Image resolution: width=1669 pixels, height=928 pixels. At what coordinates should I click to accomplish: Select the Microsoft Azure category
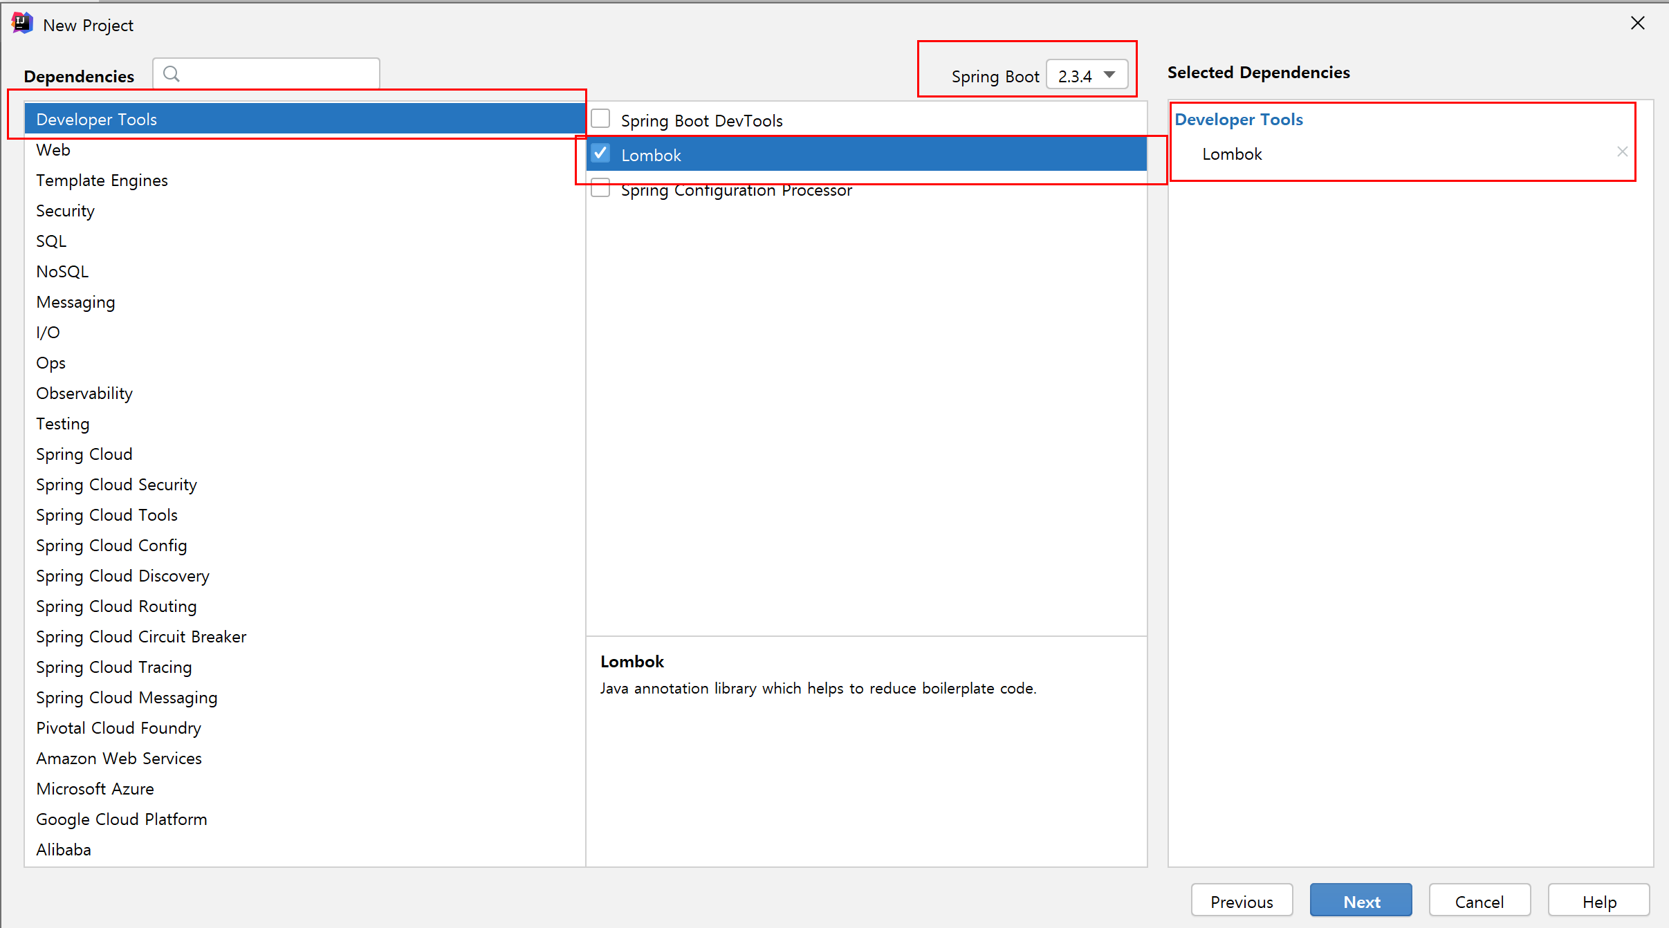coord(305,788)
